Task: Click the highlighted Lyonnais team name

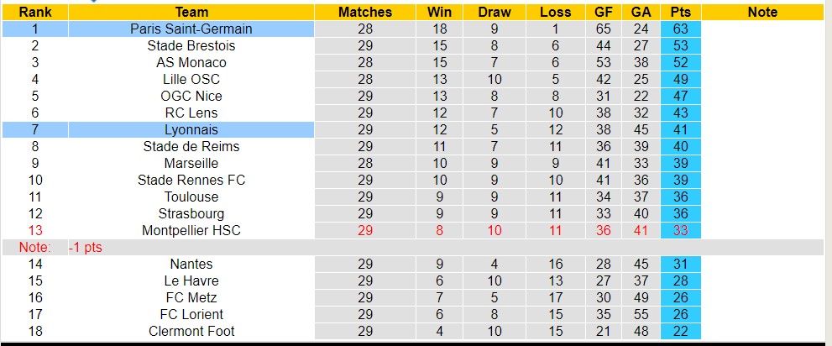Action: (191, 129)
